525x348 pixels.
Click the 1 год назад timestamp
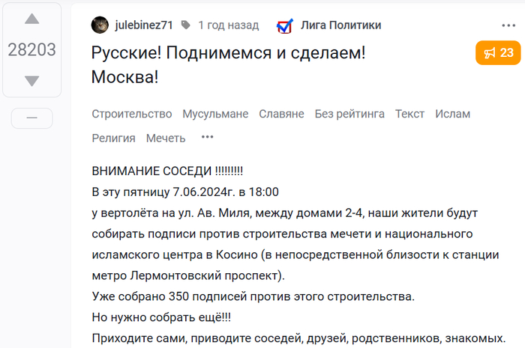click(x=228, y=25)
